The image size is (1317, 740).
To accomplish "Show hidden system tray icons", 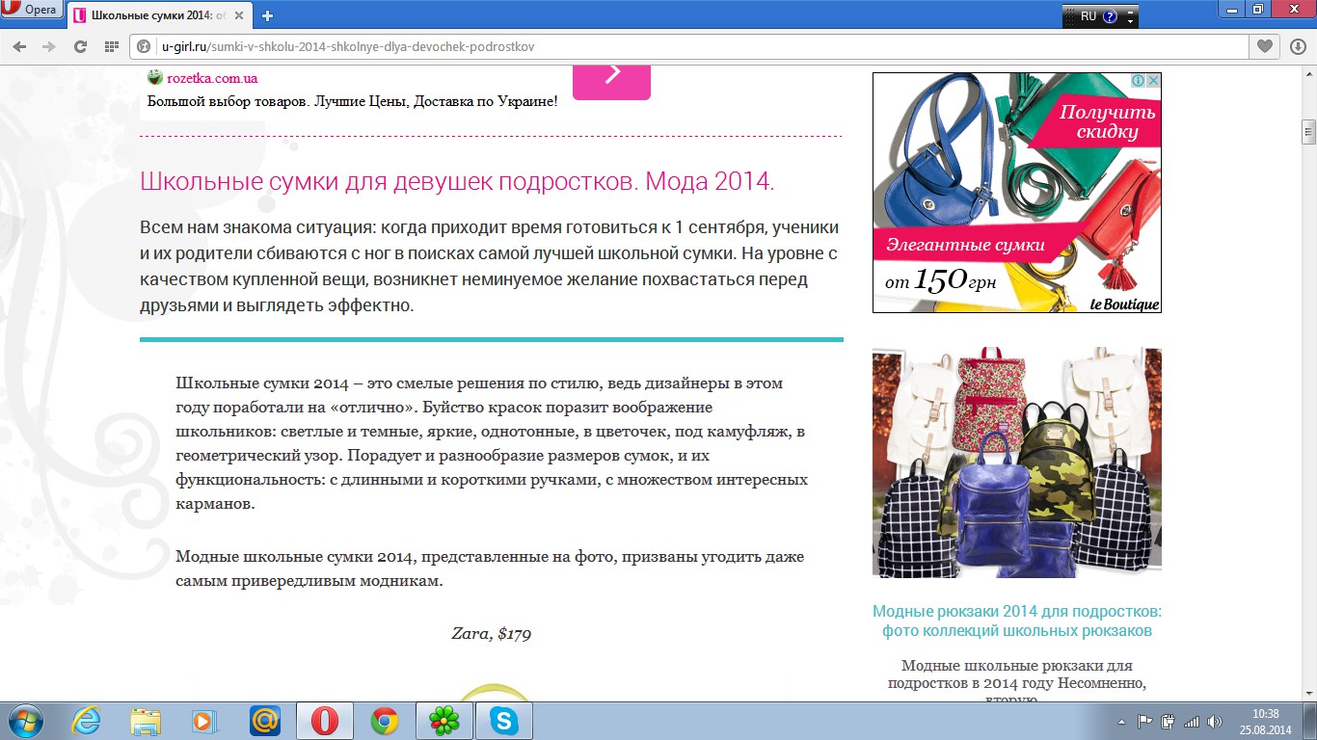I will click(1121, 721).
